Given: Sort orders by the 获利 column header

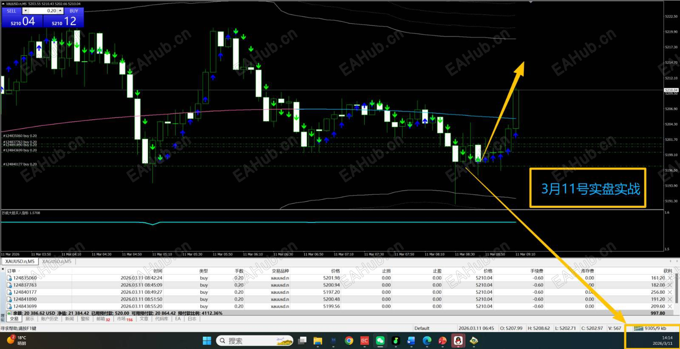Looking at the screenshot, I should coord(667,271).
